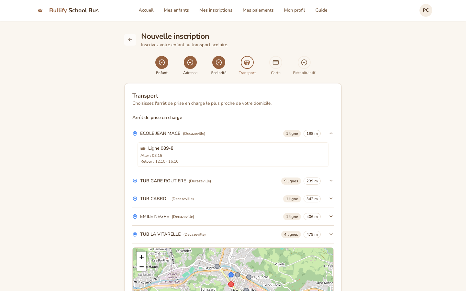Open Mes inscriptions in navigation

[216, 10]
